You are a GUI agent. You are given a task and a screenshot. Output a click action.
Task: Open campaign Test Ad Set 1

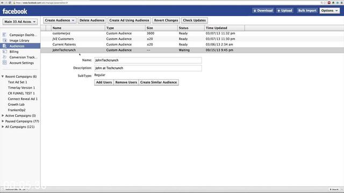tap(17, 82)
